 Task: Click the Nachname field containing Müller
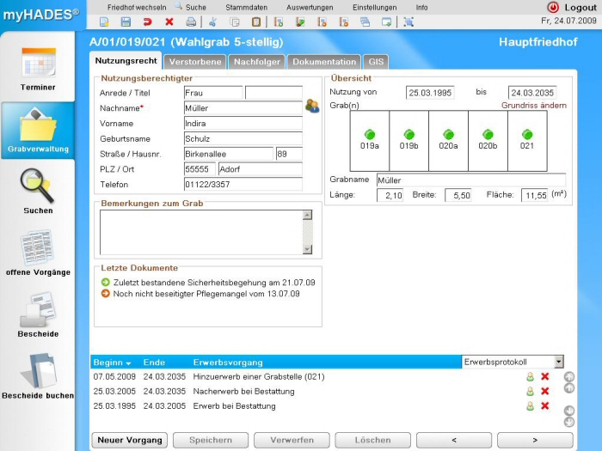point(243,108)
